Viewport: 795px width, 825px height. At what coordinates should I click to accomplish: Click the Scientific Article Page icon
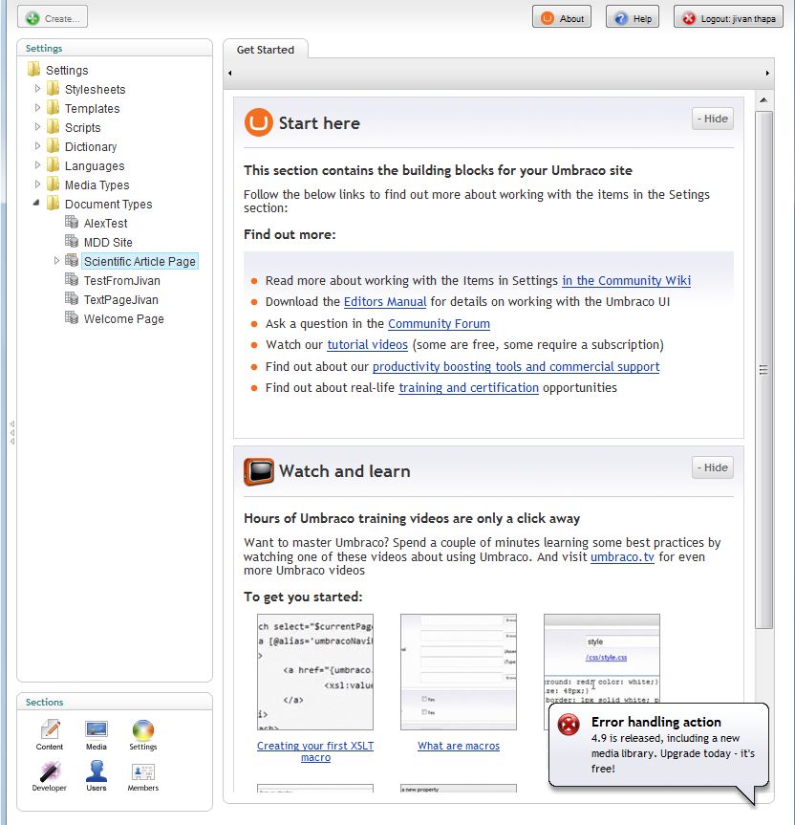pos(72,260)
